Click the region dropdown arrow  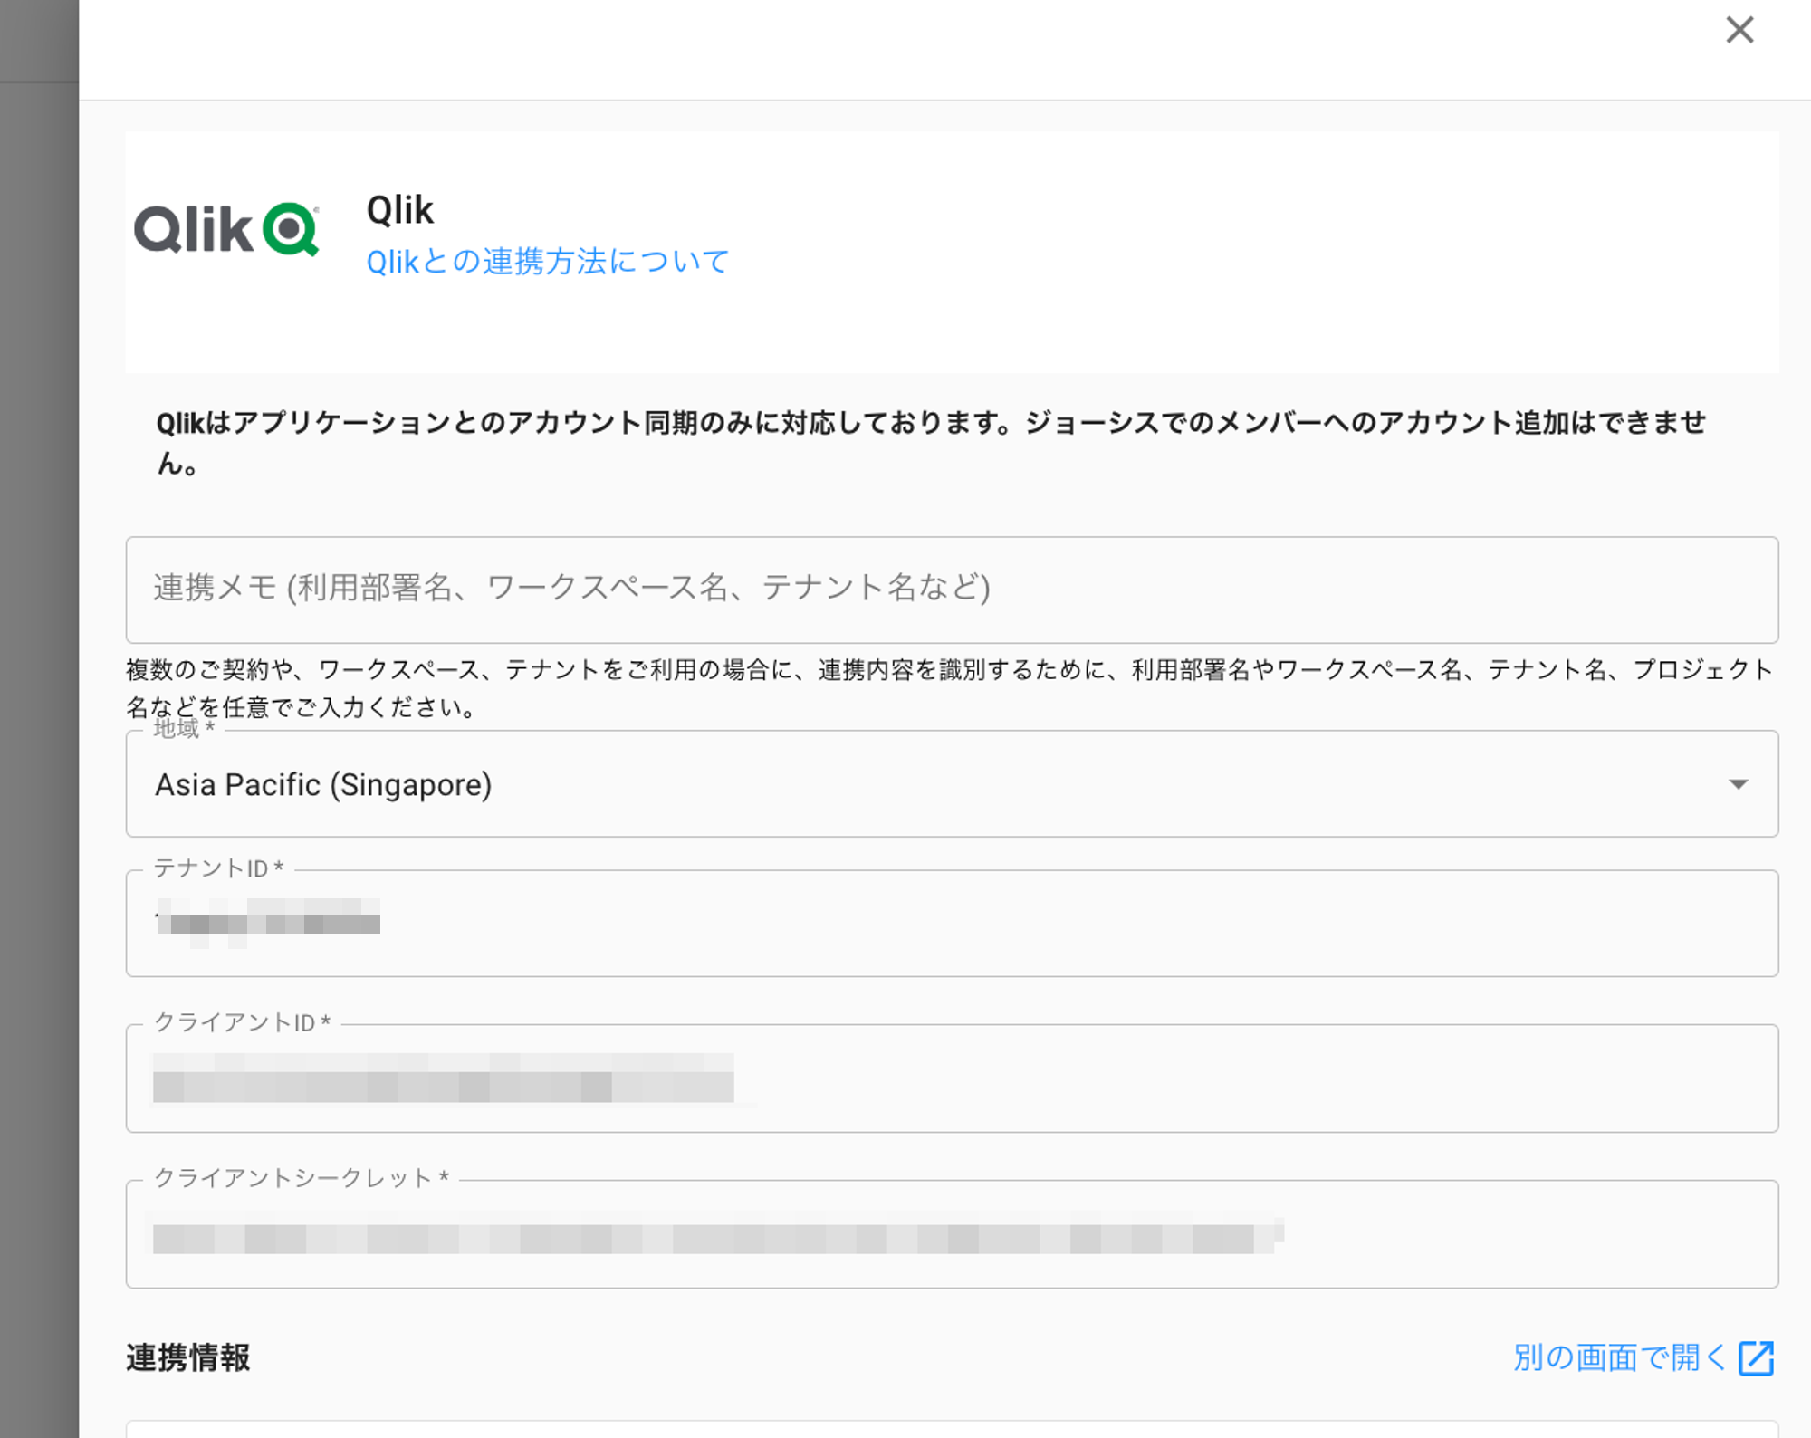[x=1738, y=784]
